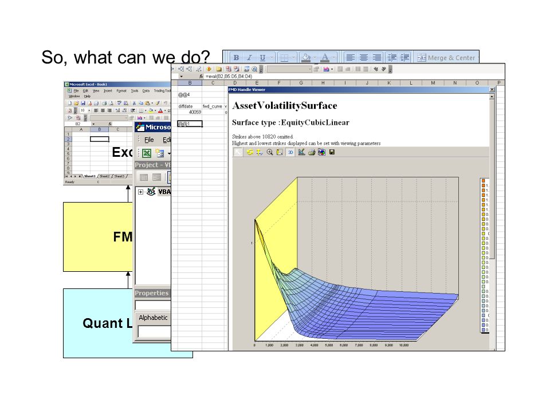The image size is (550, 412).
Task: Open the name box dropdown in front spreadsheet
Action: 182,76
